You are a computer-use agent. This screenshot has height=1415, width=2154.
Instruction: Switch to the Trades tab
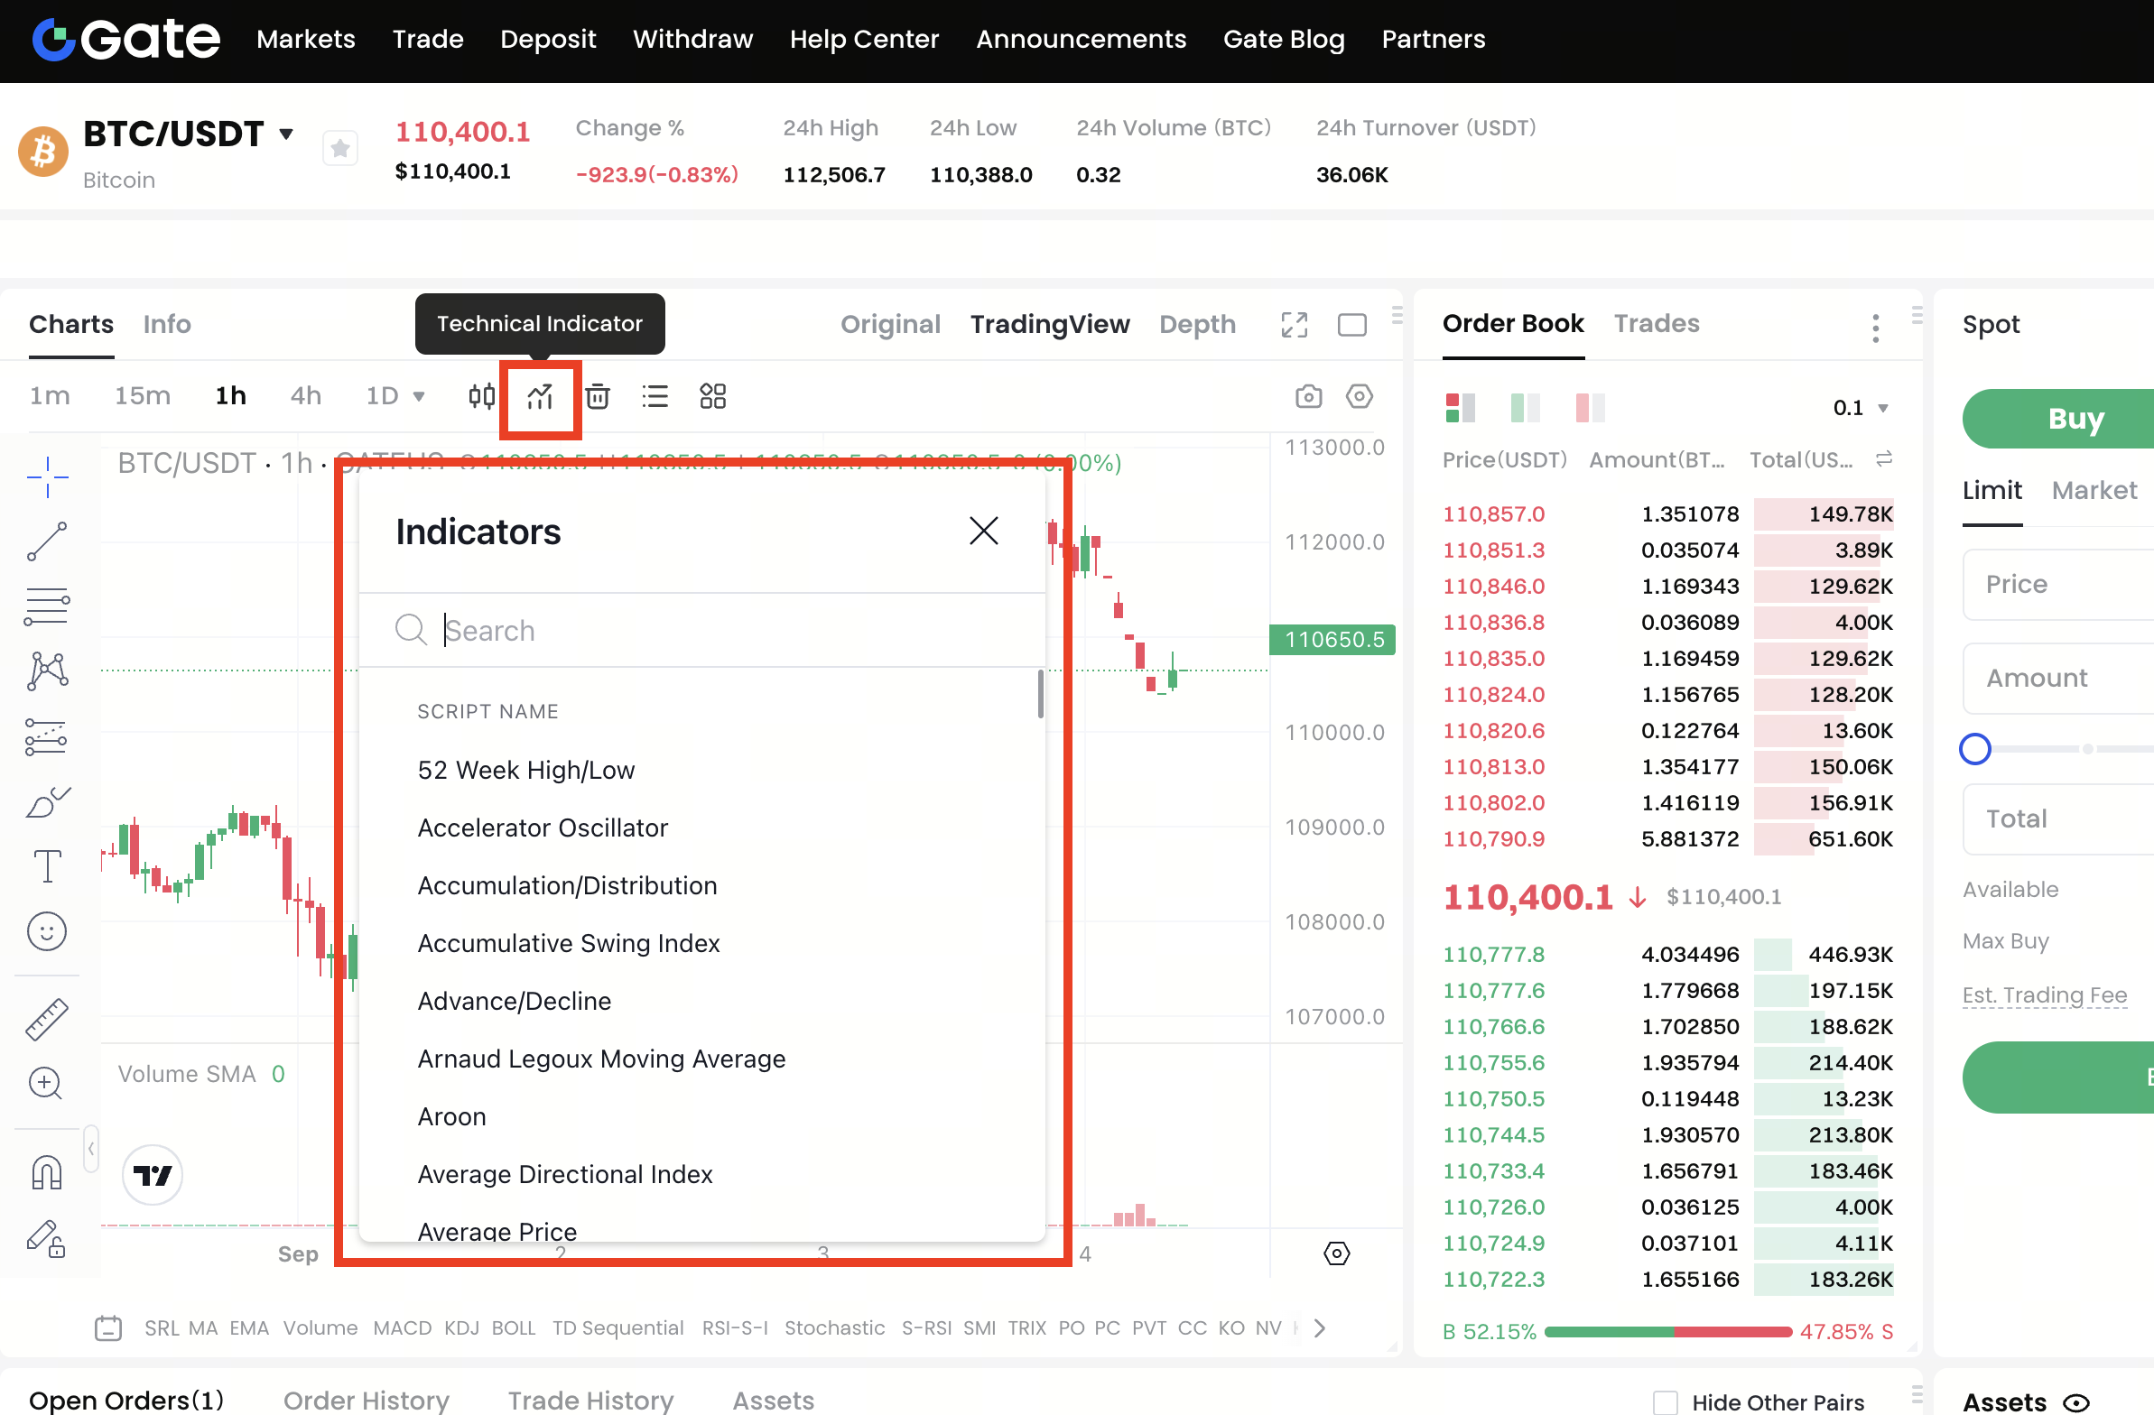tap(1657, 323)
